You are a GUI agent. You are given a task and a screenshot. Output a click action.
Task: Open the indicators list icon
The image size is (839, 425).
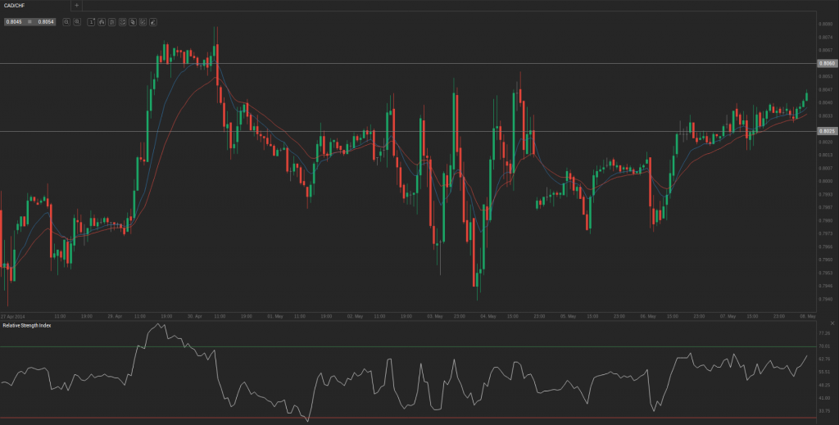pos(111,21)
